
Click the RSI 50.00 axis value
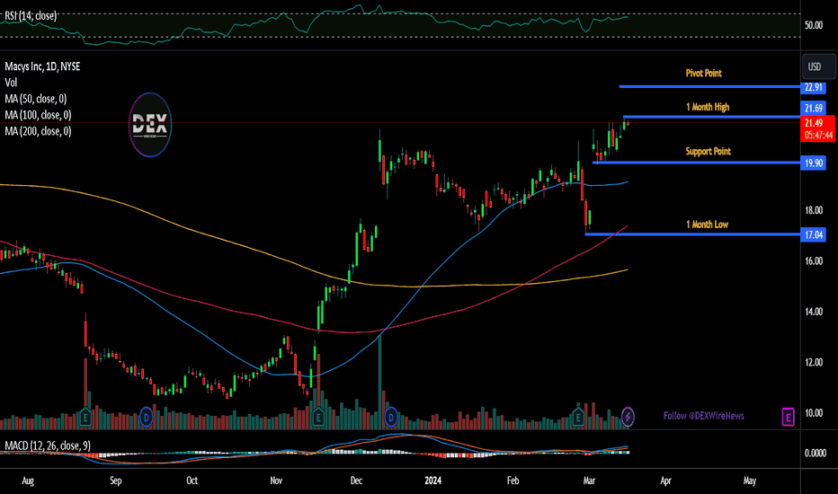click(x=814, y=25)
